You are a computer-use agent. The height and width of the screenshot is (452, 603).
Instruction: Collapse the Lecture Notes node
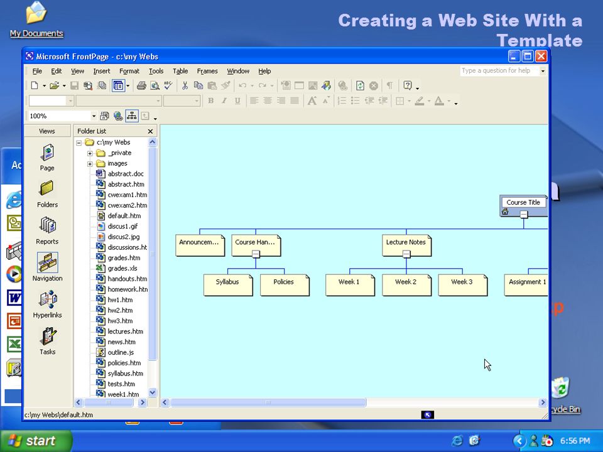[x=406, y=254]
